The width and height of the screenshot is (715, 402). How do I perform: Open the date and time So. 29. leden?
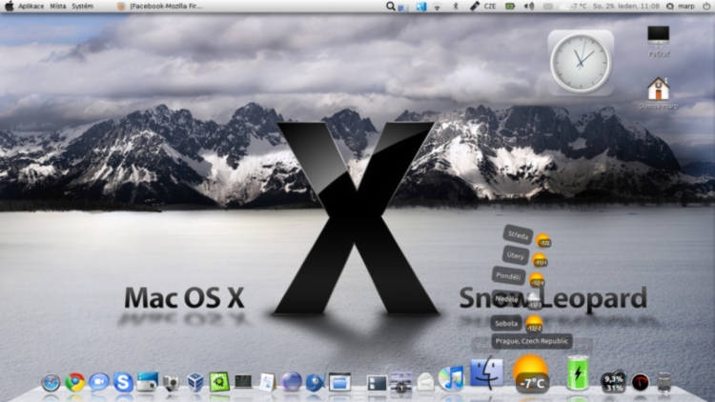pyautogui.click(x=626, y=7)
